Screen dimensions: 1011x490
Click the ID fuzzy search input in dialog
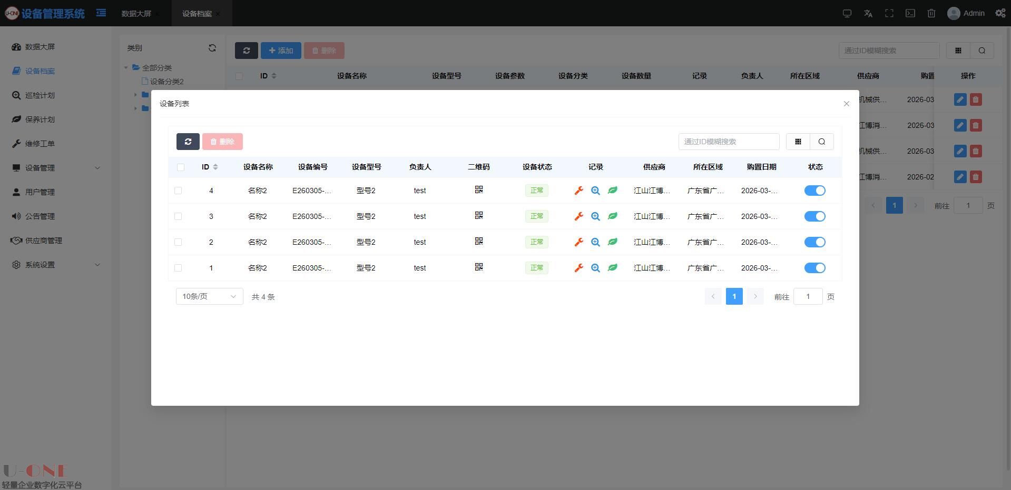pyautogui.click(x=728, y=142)
